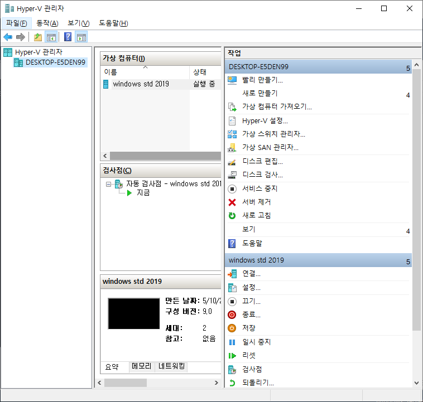The height and width of the screenshot is (402, 423).
Task: Maximize the Hyper-V 관리자 window
Action: [x=383, y=8]
